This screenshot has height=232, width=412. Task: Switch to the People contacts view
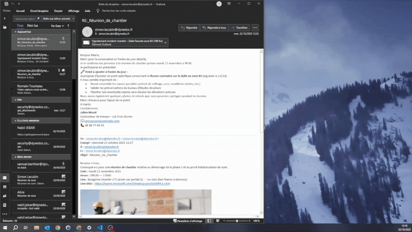point(5,196)
